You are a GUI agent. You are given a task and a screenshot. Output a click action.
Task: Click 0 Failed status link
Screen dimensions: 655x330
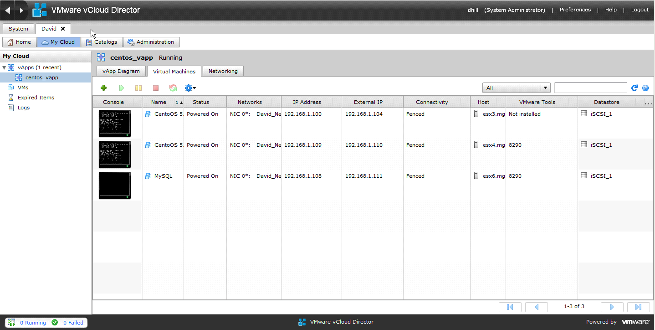pyautogui.click(x=73, y=323)
